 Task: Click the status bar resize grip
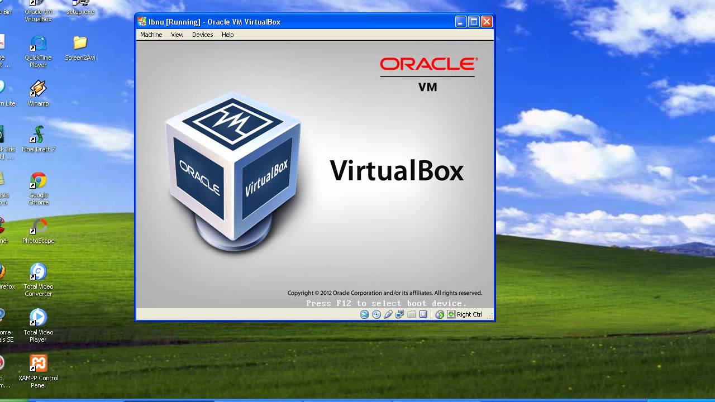click(490, 316)
